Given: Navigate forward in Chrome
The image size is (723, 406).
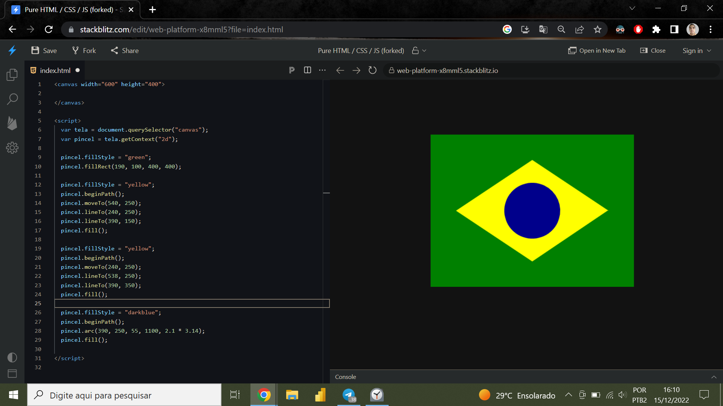Looking at the screenshot, I should click(31, 29).
